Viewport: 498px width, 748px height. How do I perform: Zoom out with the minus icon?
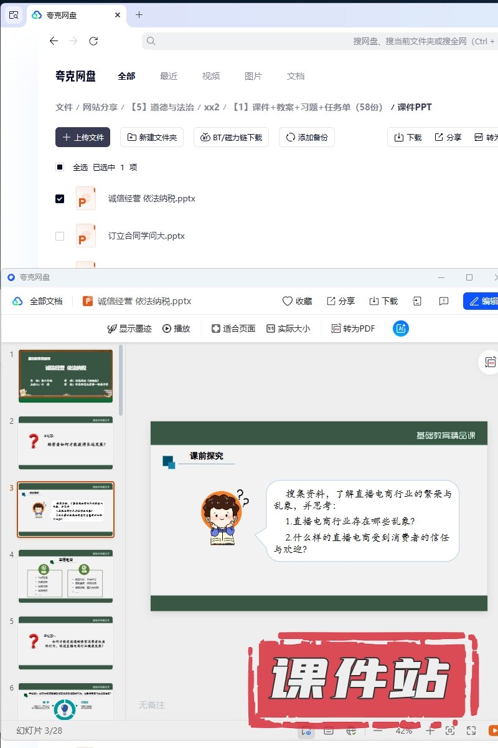[378, 731]
